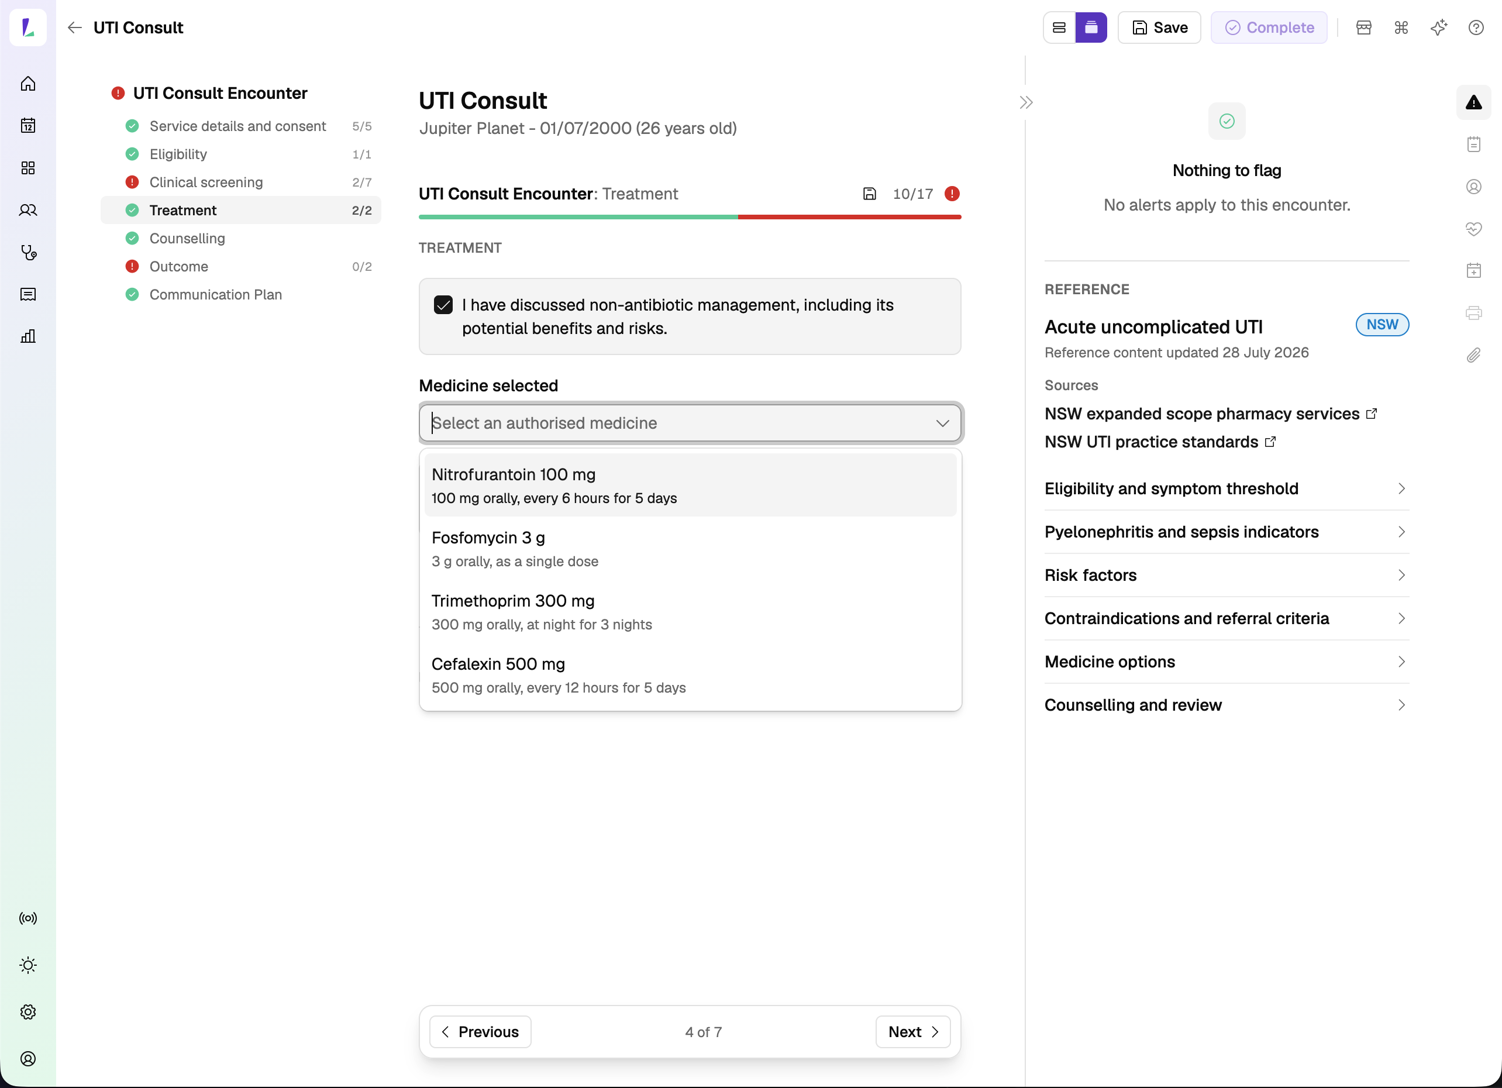Go to the Next step
This screenshot has height=1088, width=1502.
tap(912, 1032)
